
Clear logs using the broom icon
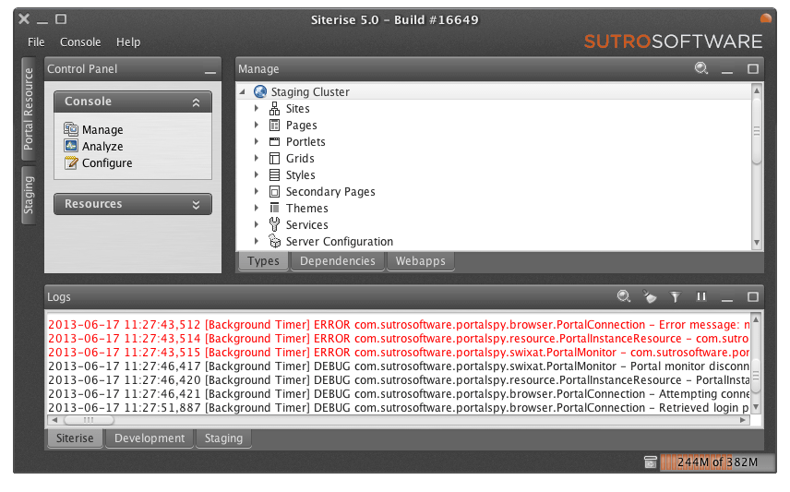point(650,296)
